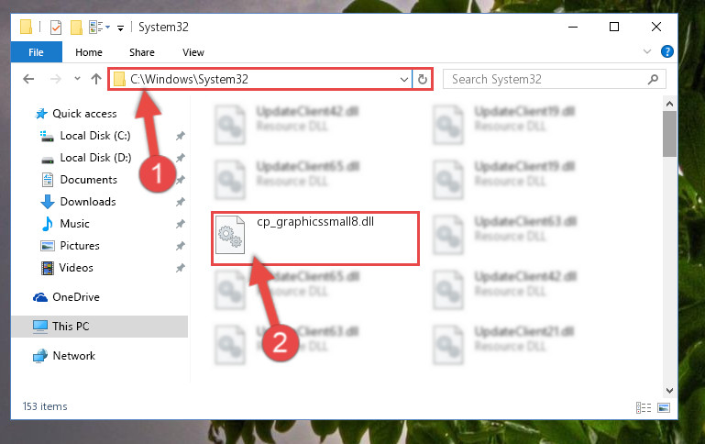Click the Properties quick access toolbar icon

(x=56, y=28)
